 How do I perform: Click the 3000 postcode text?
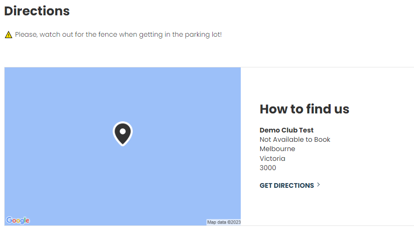[x=268, y=168]
